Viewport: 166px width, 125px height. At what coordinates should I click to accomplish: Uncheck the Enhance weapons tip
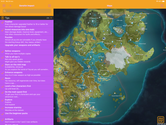[2, 73]
